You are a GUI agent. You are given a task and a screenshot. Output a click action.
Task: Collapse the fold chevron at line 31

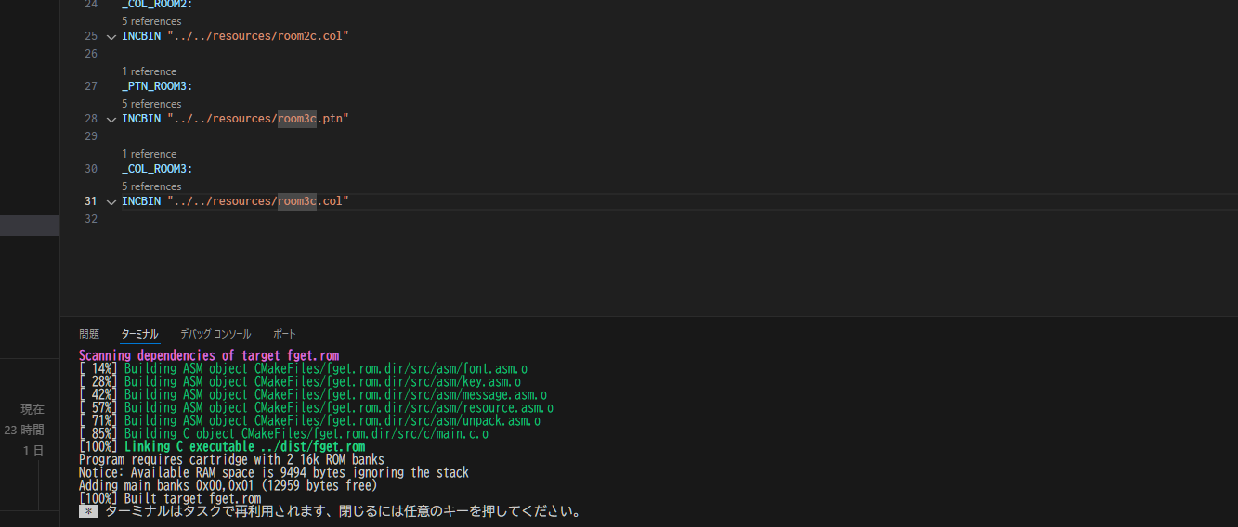coord(111,202)
